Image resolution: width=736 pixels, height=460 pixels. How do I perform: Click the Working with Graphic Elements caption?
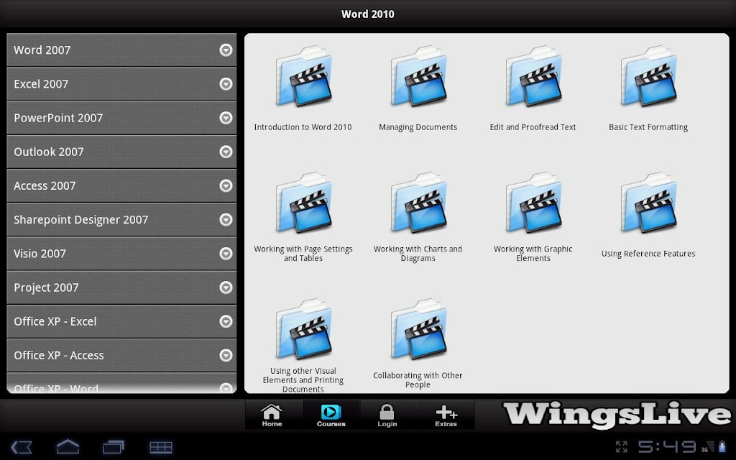pyautogui.click(x=533, y=254)
